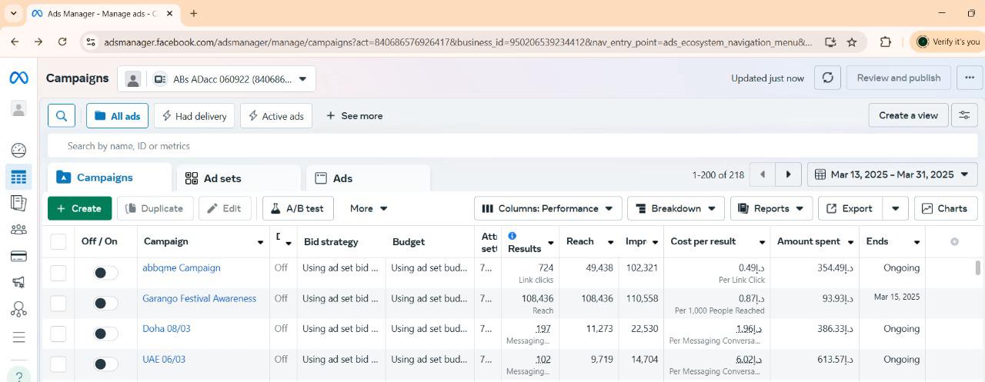Toggle the Doha 08/03 campaign switch
Image resolution: width=985 pixels, height=382 pixels.
pyautogui.click(x=105, y=334)
